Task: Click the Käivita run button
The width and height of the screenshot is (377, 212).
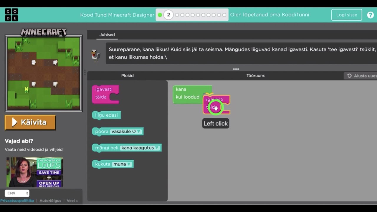Action: tap(30, 122)
